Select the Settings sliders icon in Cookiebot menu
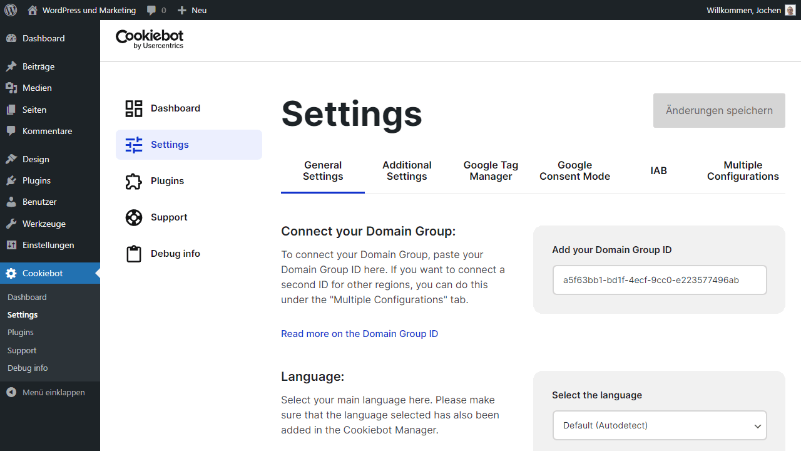801x451 pixels. tap(133, 144)
